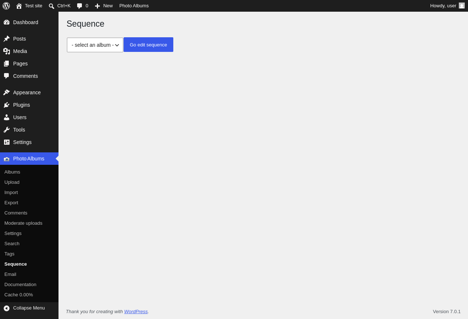This screenshot has width=468, height=319.
Task: Click the Media icon in sidebar
Action: click(7, 51)
